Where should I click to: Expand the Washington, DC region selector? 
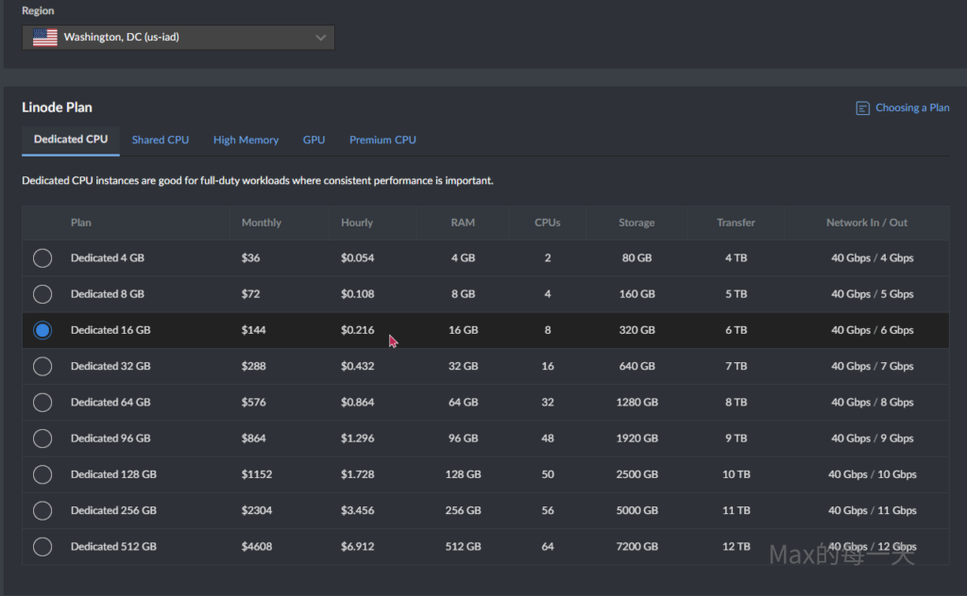pyautogui.click(x=178, y=38)
